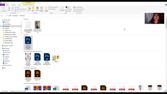Switch to large icons view in status bar
The height and width of the screenshot is (94, 167).
coord(165,91)
